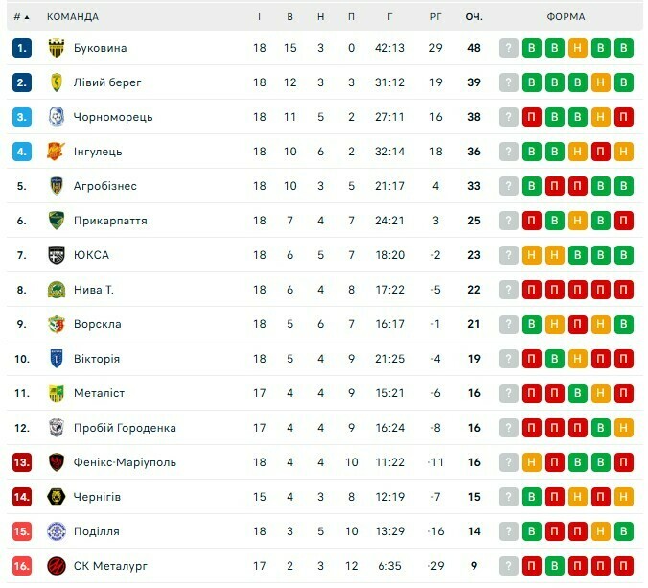Screen dimensions: 648x588
Task: Click the Чернігів team logo
Action: 56,497
